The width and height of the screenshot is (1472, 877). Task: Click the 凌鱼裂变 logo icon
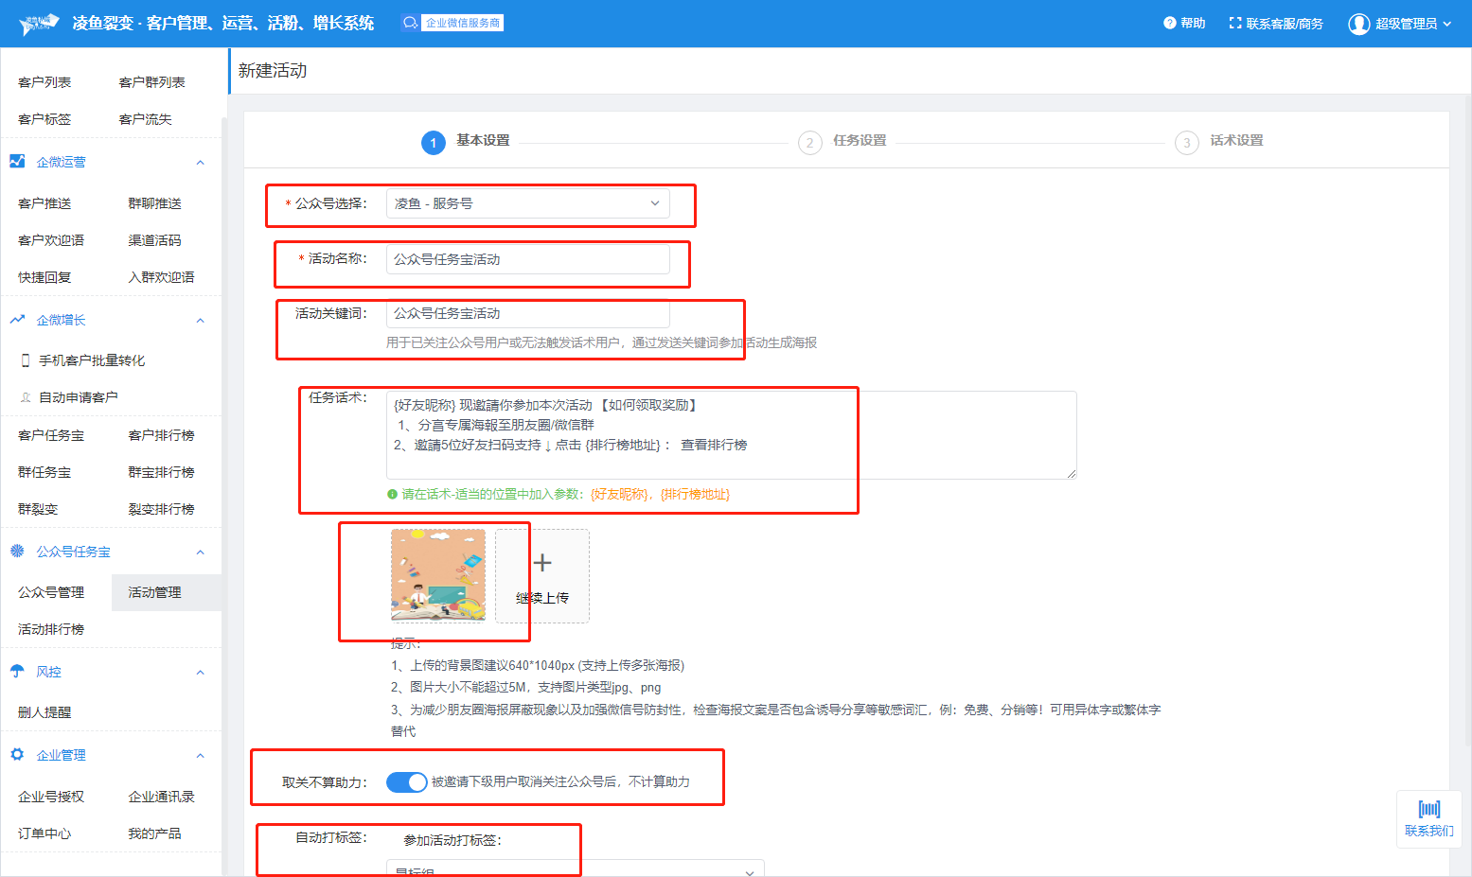pos(39,24)
